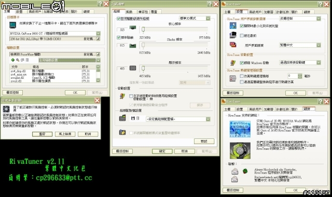
Task: Enable the always on top checkbox
Action: pos(242,36)
